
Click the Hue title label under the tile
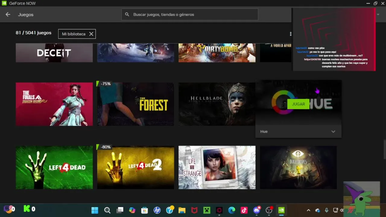(264, 132)
